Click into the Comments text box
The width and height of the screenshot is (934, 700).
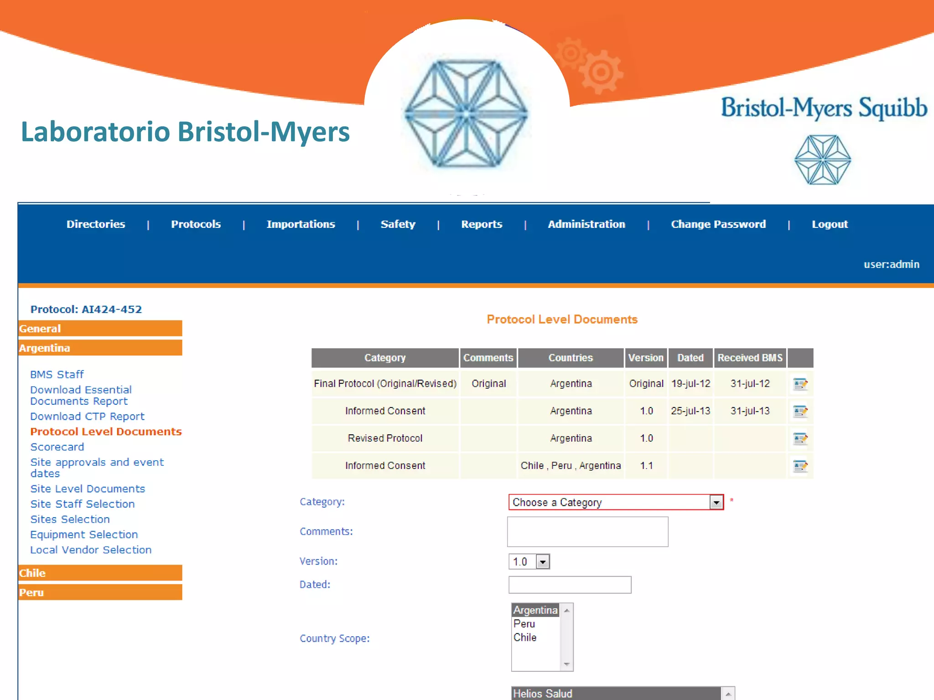click(588, 532)
